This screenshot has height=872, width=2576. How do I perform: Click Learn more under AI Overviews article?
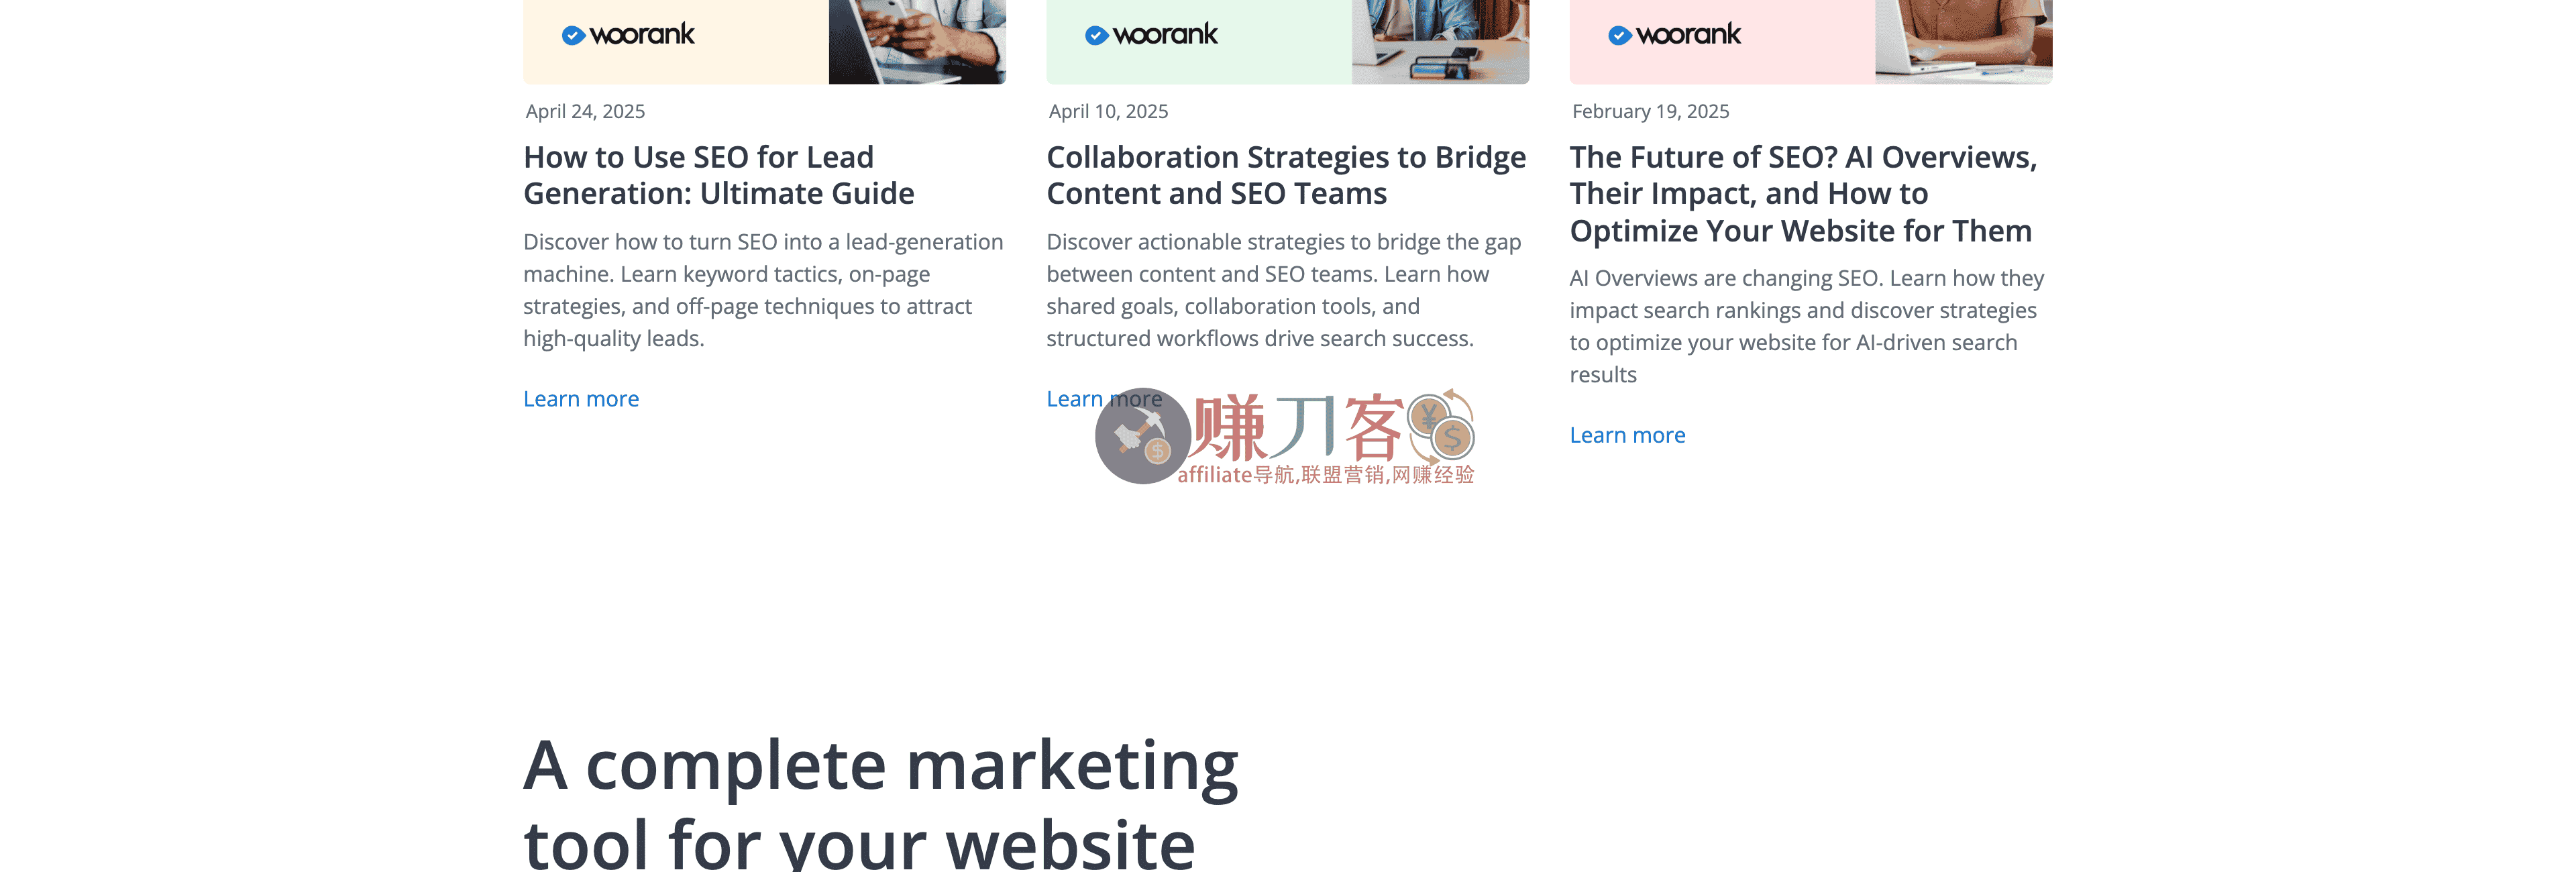(x=1627, y=435)
